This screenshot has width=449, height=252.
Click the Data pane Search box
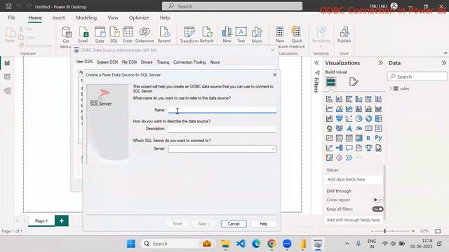[x=417, y=76]
